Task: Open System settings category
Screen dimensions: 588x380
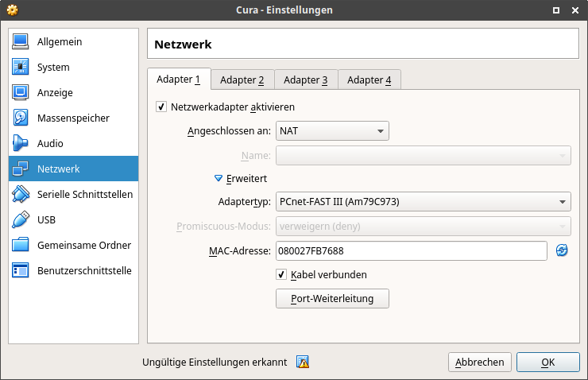Action: pos(73,67)
